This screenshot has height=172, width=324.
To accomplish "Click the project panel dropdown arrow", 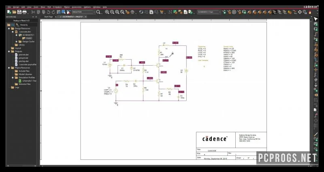I will pyautogui.click(x=33, y=17).
